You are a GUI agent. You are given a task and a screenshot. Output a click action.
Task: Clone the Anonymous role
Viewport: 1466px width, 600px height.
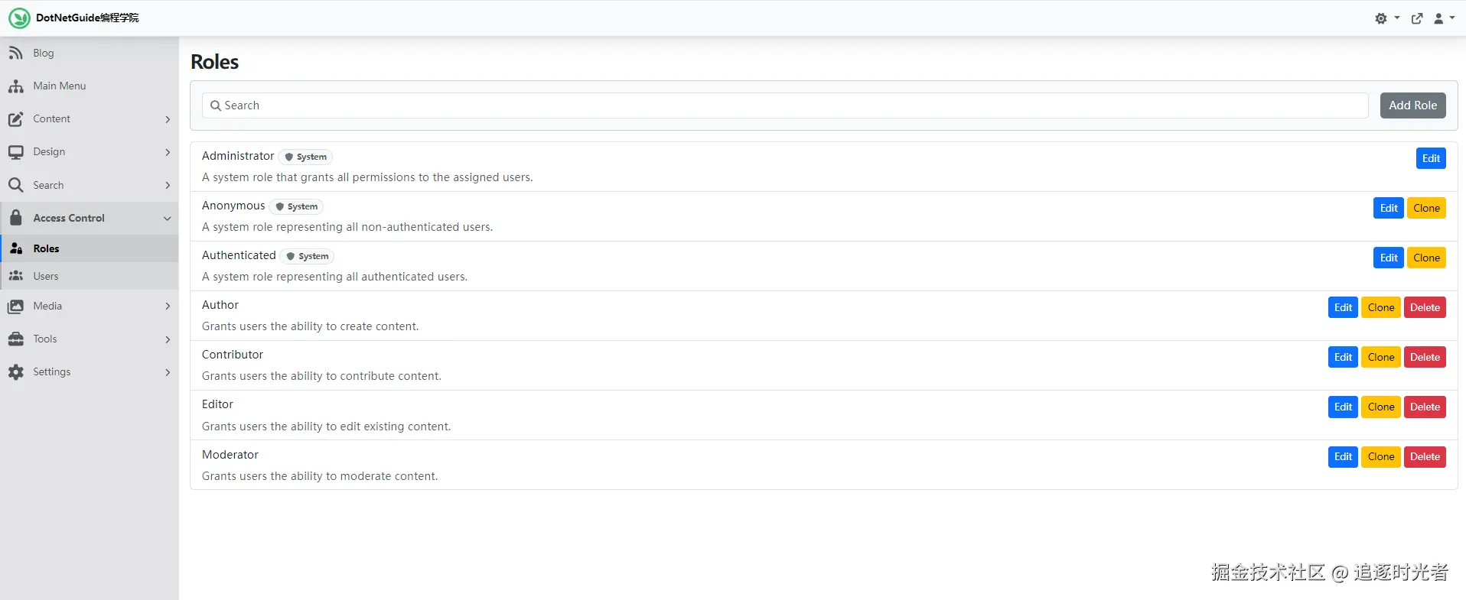[x=1426, y=208]
